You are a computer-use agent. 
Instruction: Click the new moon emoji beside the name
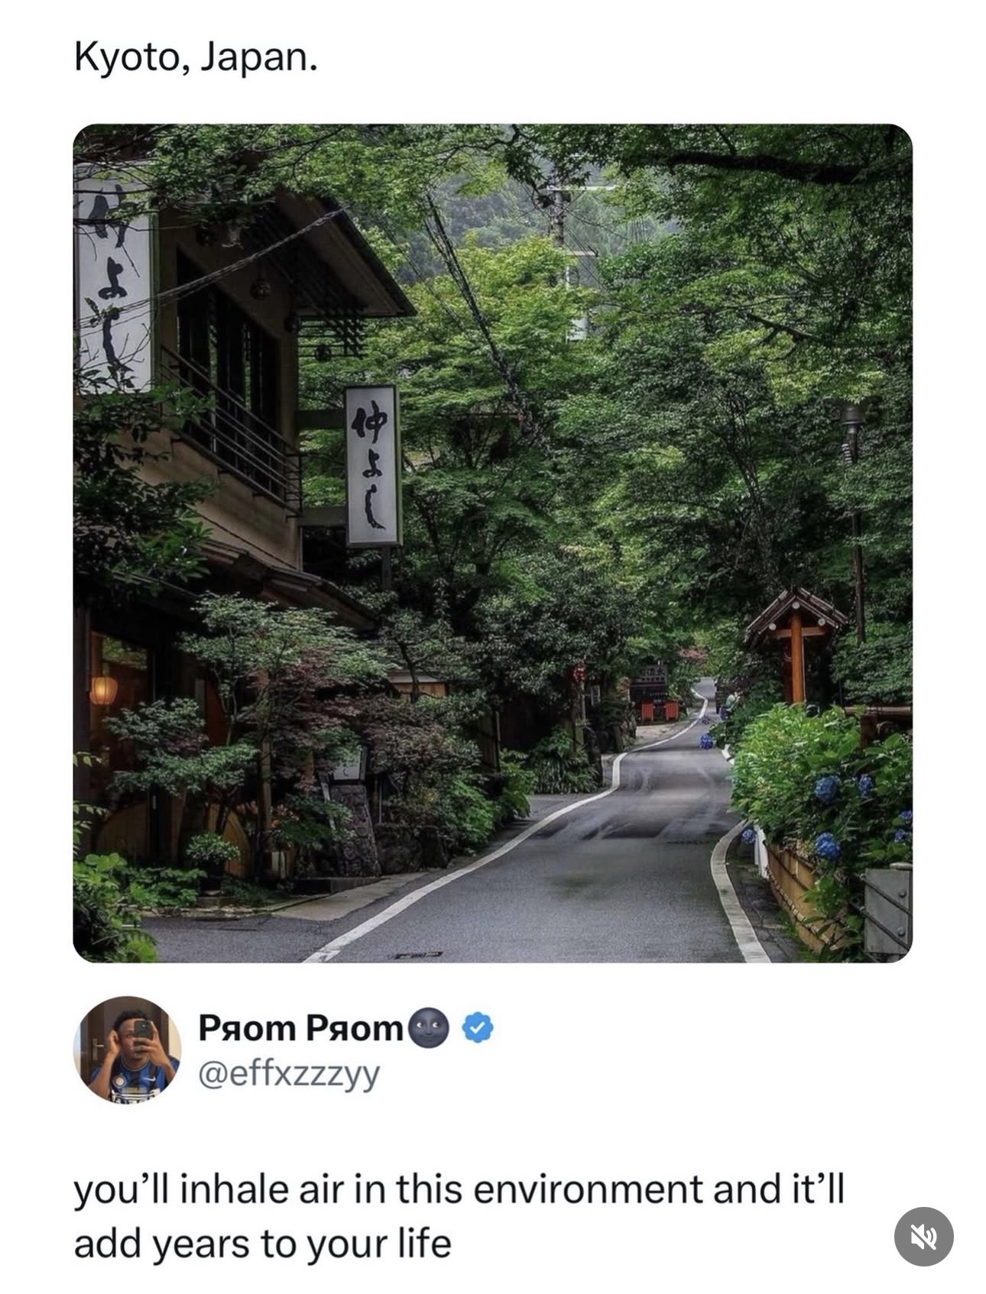pyautogui.click(x=429, y=1028)
